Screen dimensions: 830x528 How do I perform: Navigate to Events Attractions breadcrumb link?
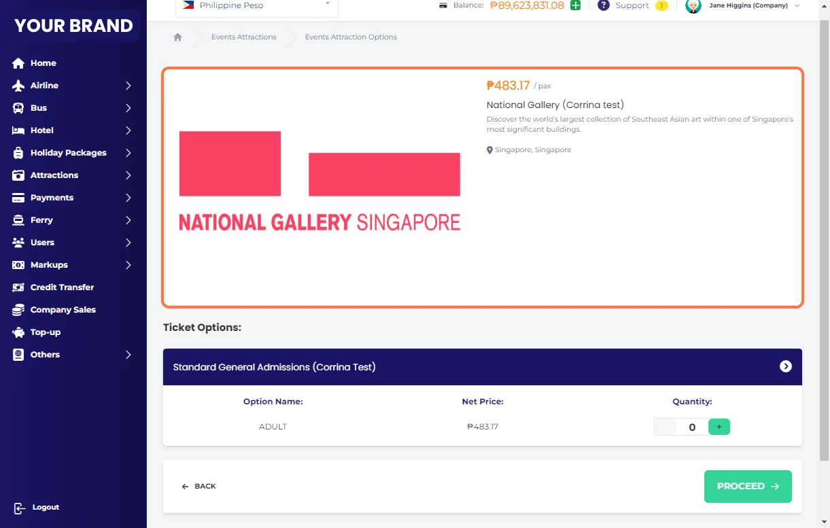coord(243,37)
